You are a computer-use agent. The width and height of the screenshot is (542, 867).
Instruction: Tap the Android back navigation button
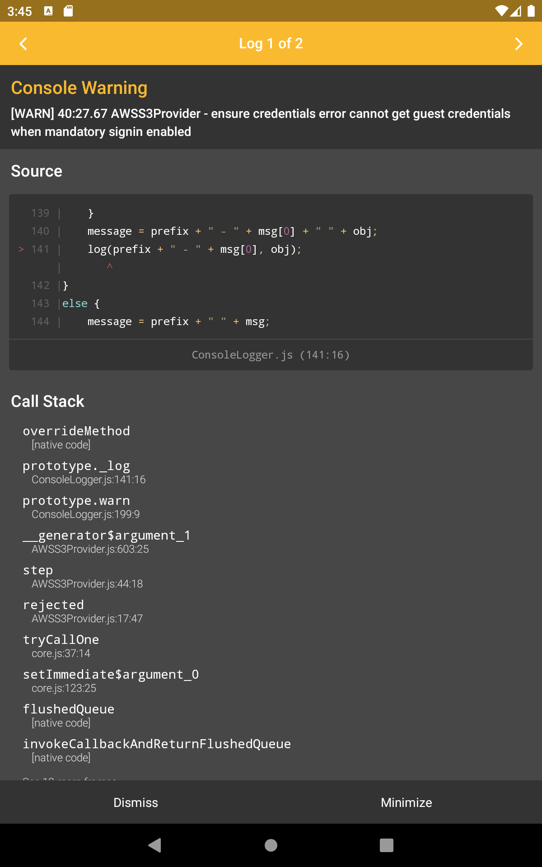pyautogui.click(x=155, y=845)
